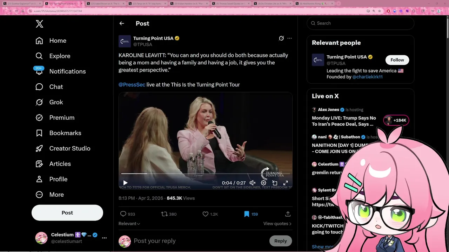This screenshot has height=252, width=449.
Task: Switch to Kristan Hawkins browser tab
Action: pos(189,3)
